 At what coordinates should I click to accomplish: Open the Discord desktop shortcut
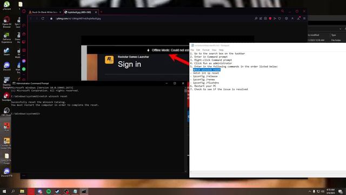click(6, 66)
